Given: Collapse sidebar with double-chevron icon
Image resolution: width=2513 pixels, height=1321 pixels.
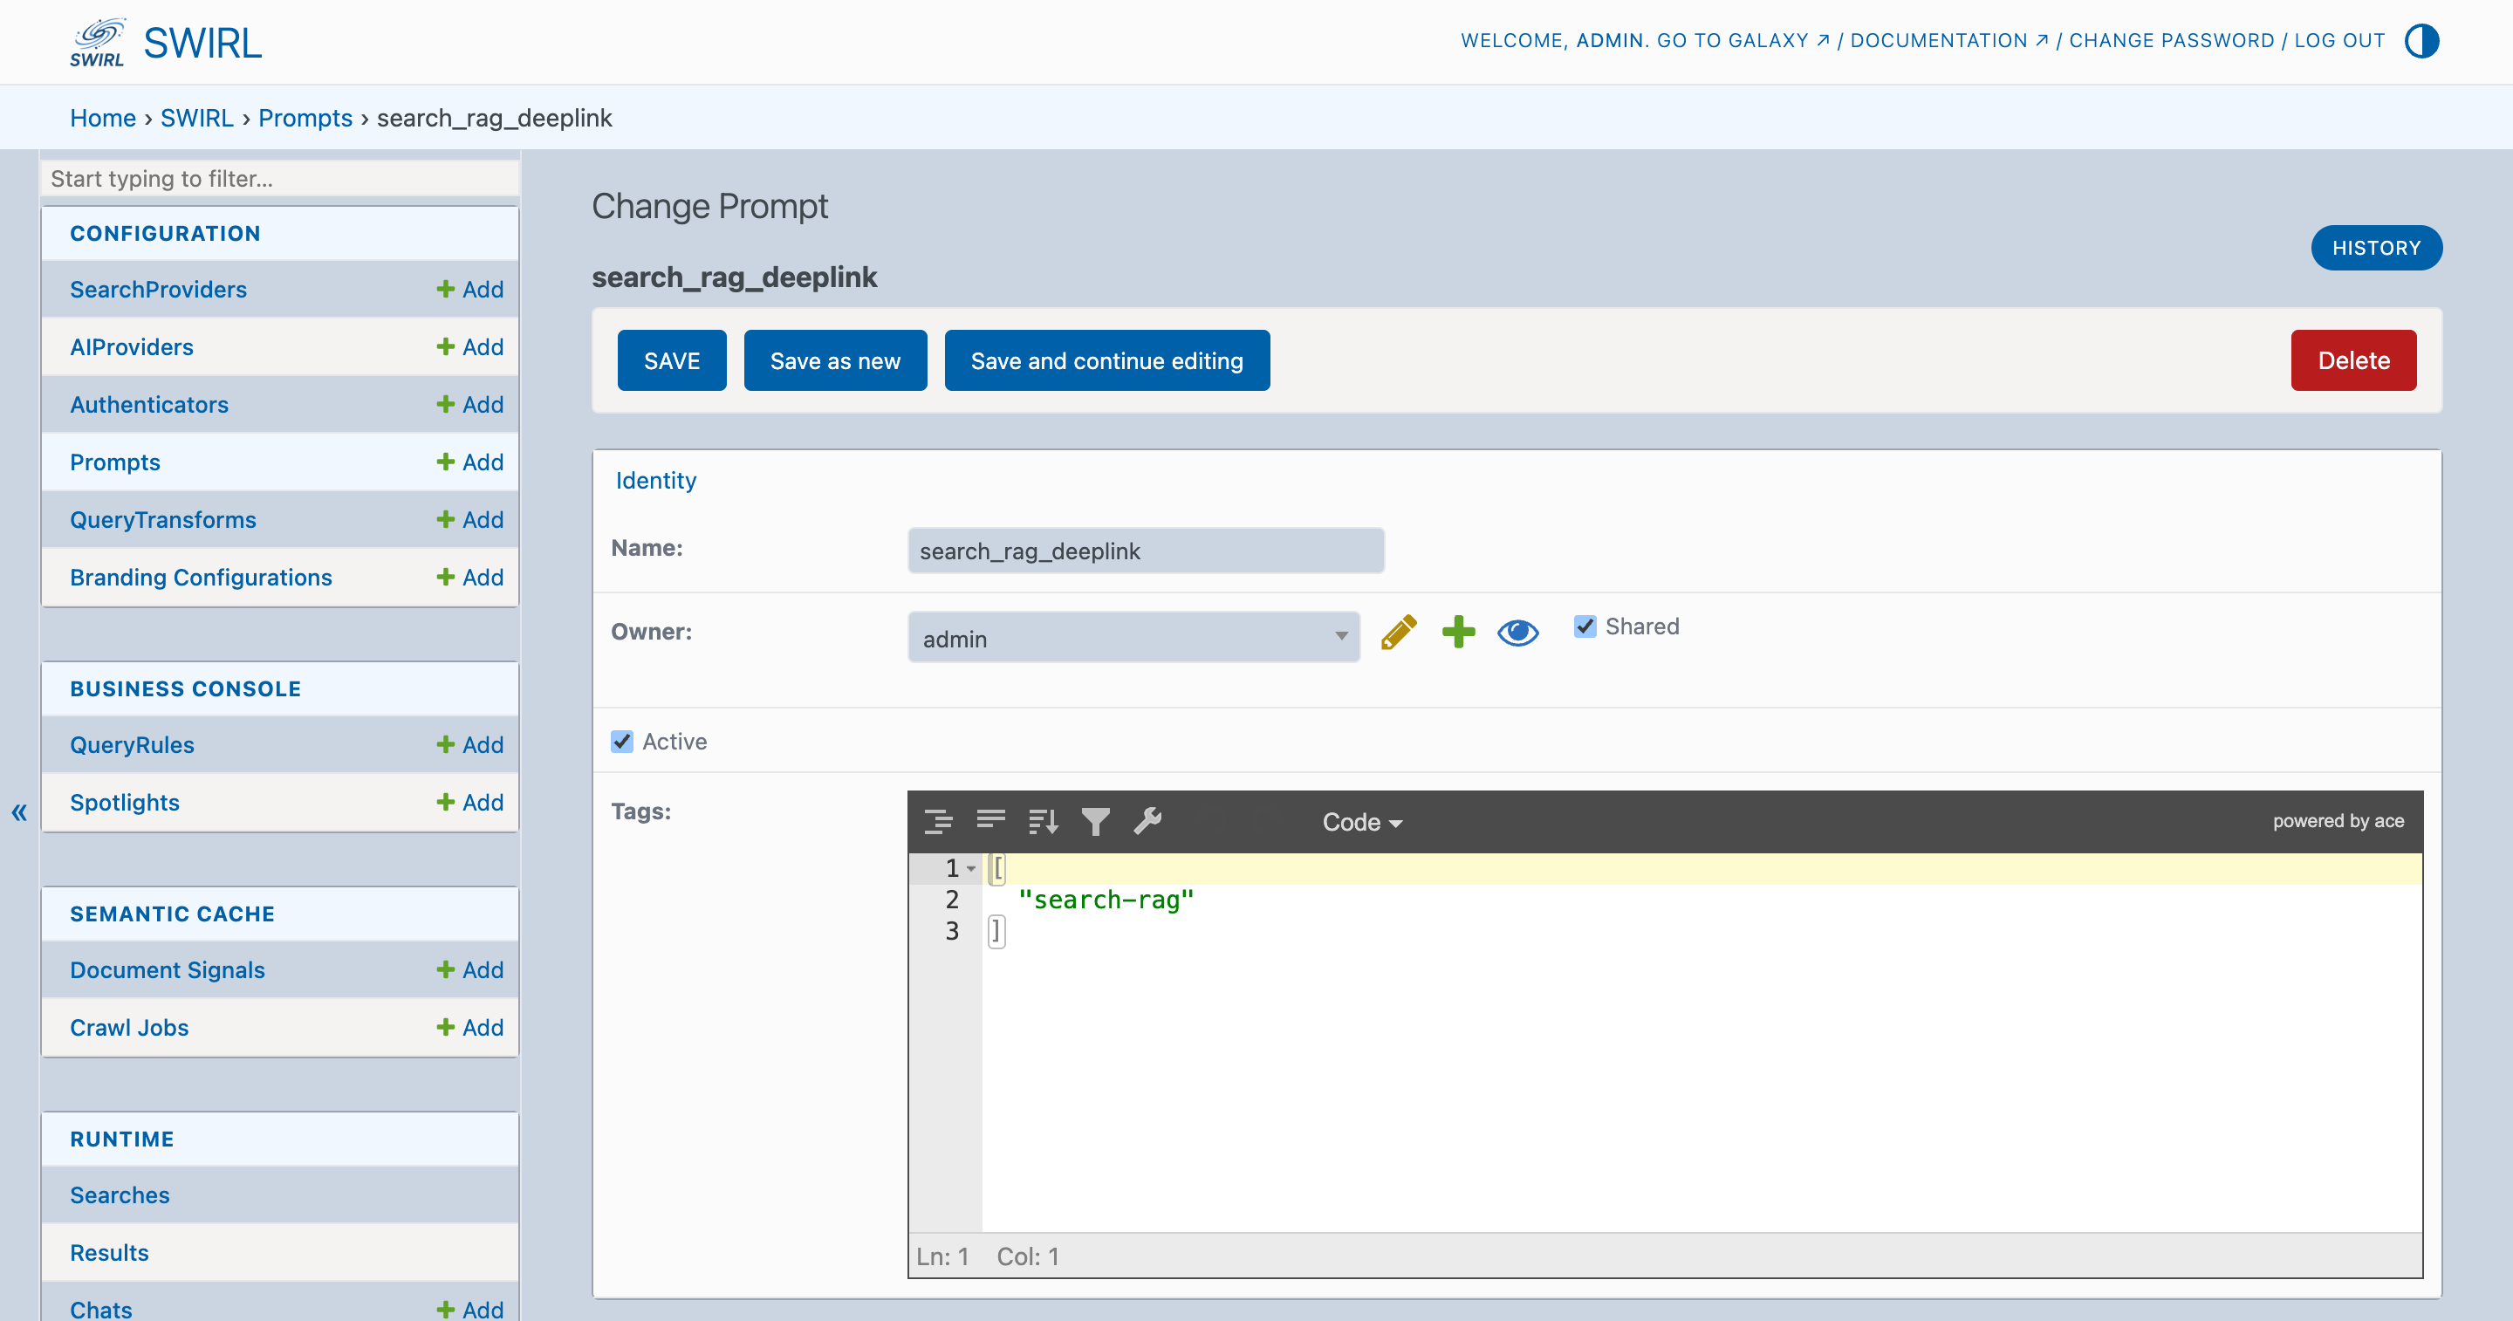Looking at the screenshot, I should [x=19, y=811].
